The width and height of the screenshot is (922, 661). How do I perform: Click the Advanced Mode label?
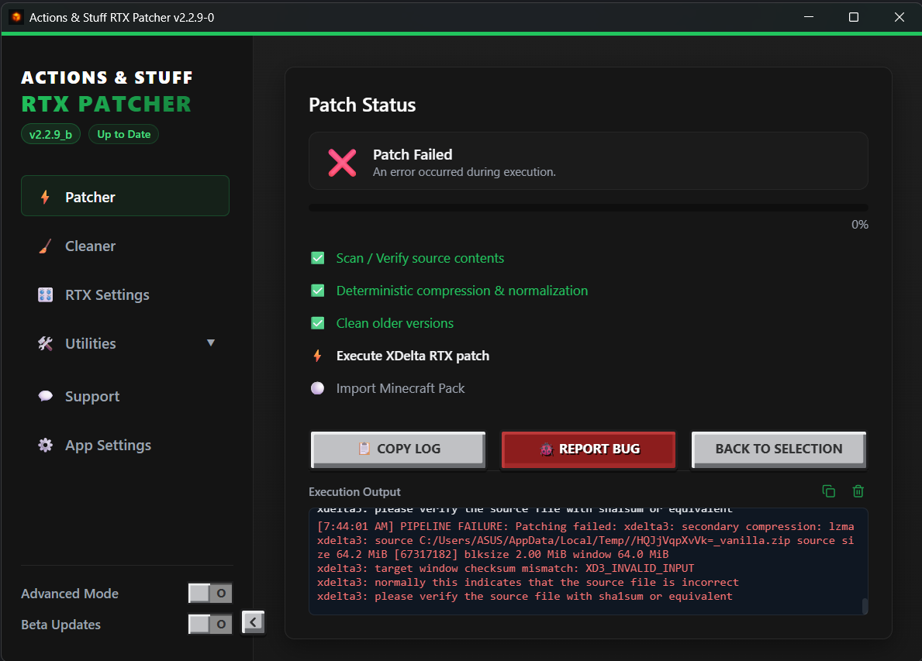tap(69, 594)
